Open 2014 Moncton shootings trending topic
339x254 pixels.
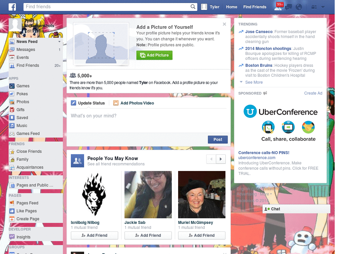268,49
